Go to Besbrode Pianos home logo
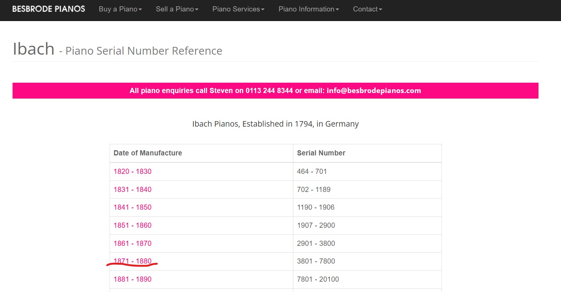This screenshot has width=561, height=292. (49, 9)
